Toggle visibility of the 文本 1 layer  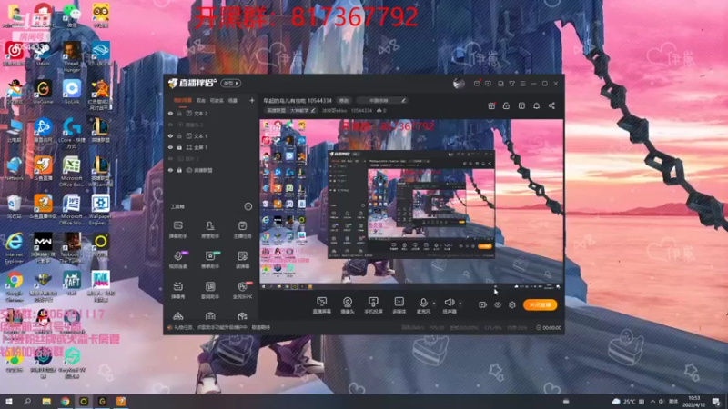click(170, 135)
